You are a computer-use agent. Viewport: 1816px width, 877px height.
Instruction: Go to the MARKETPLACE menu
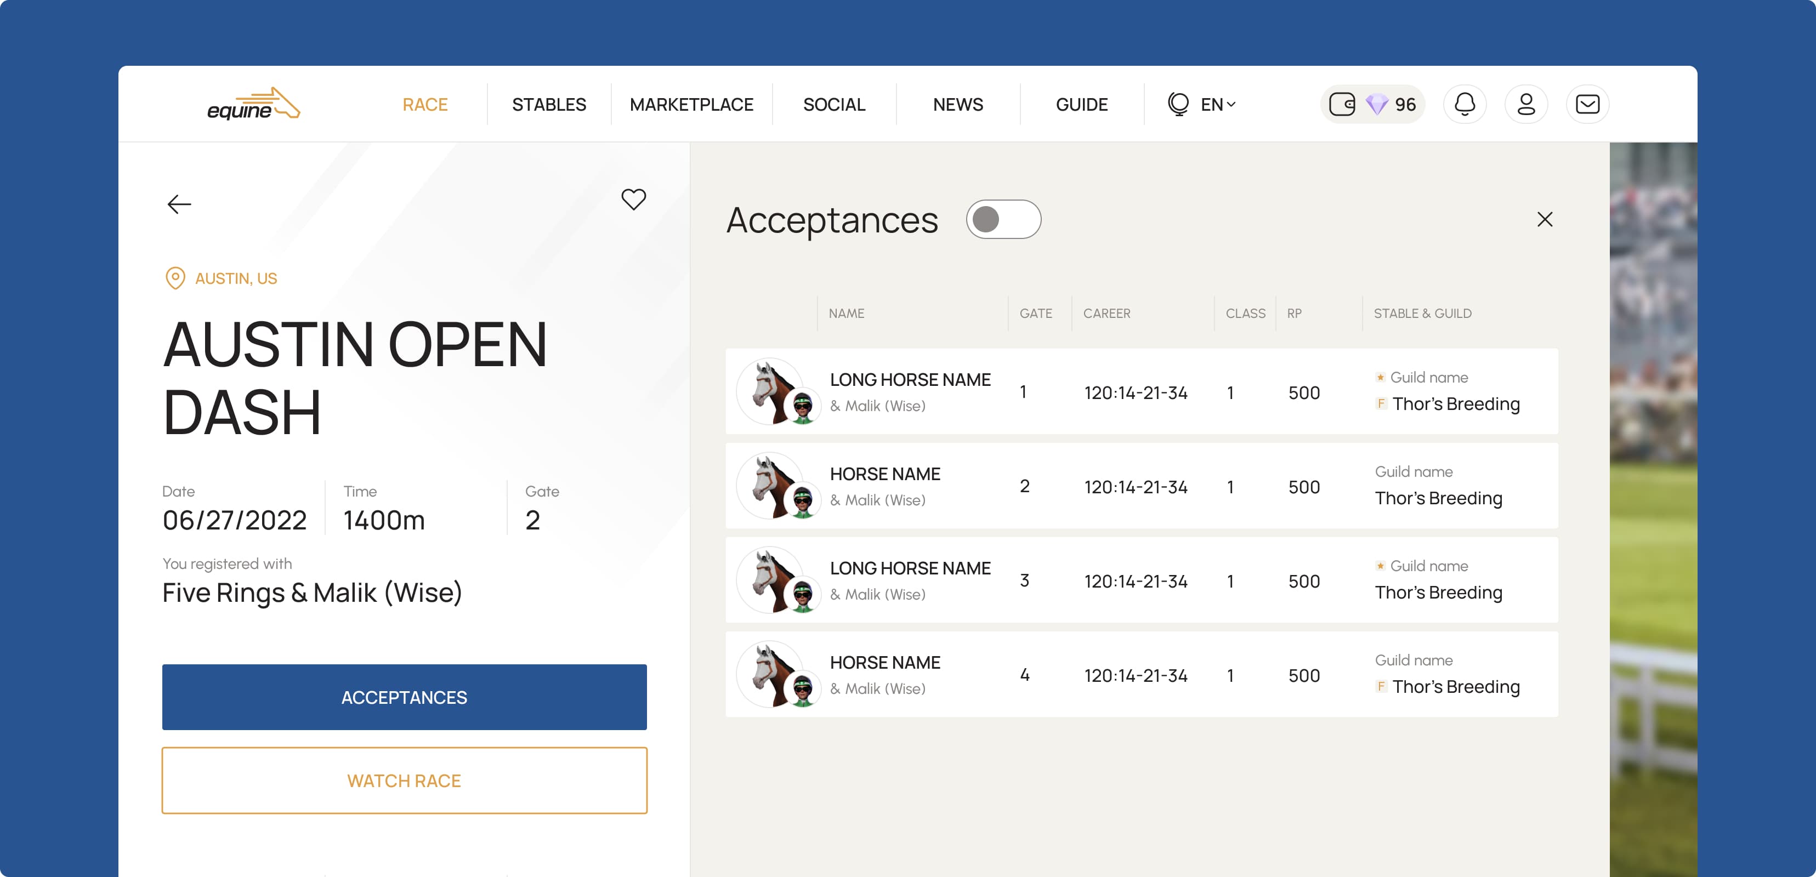[x=691, y=104]
